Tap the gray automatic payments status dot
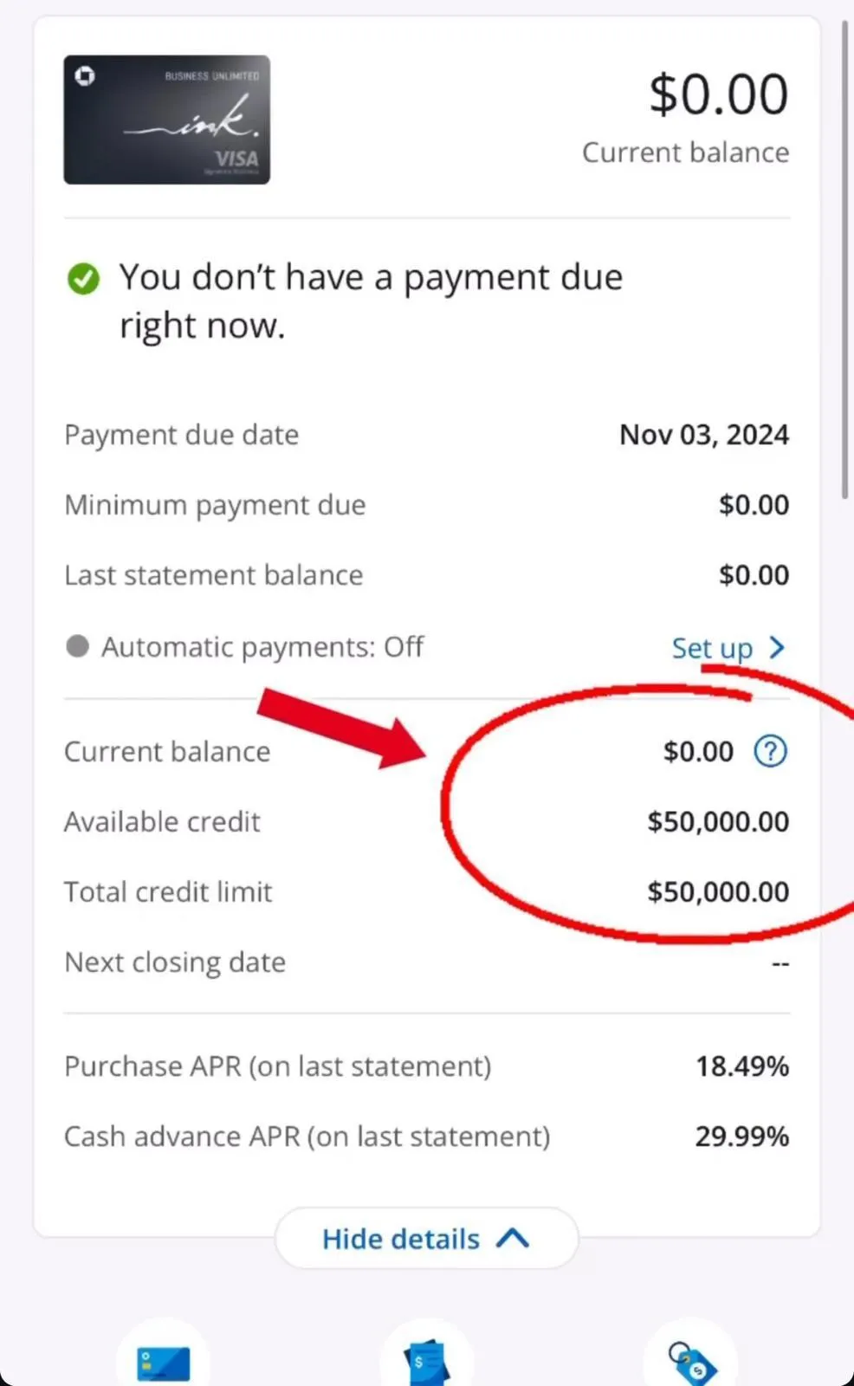The height and width of the screenshot is (1386, 854). [77, 646]
